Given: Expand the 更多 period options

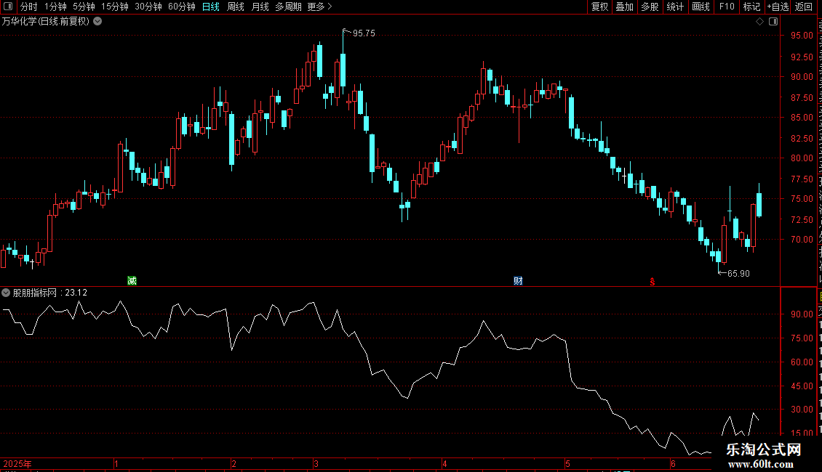Looking at the screenshot, I should click(x=320, y=7).
